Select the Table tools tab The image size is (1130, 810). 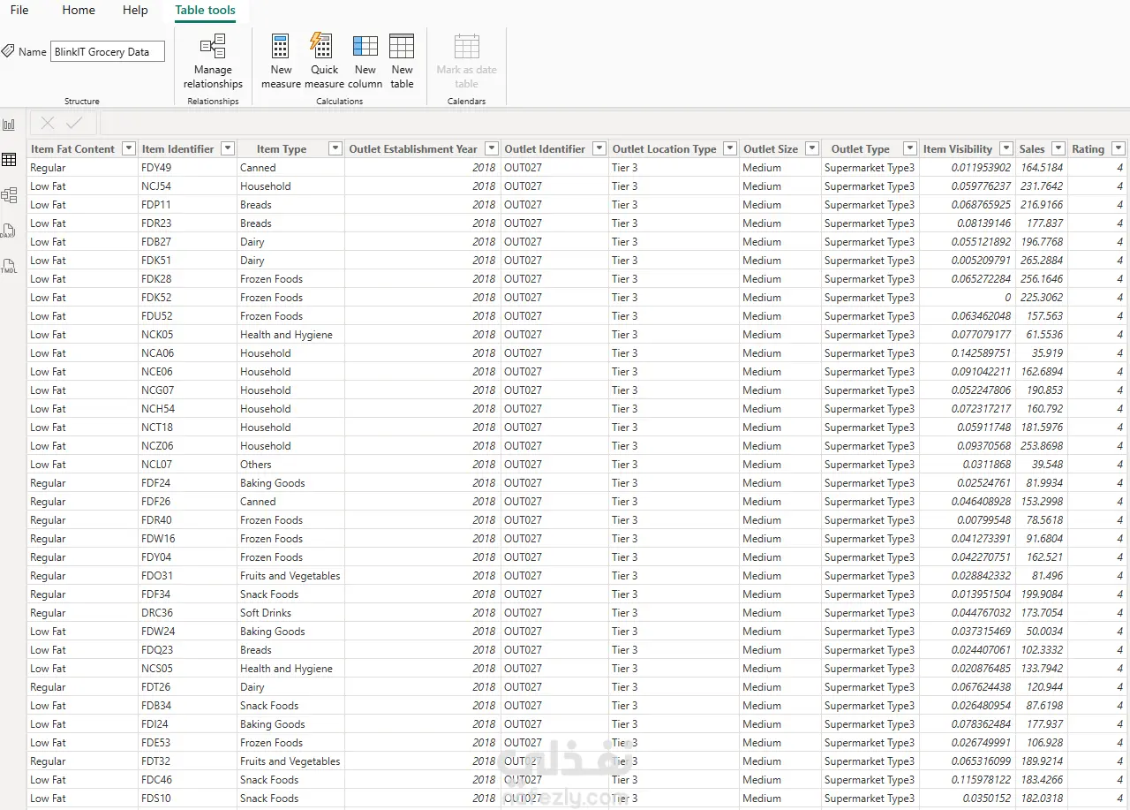pos(205,11)
